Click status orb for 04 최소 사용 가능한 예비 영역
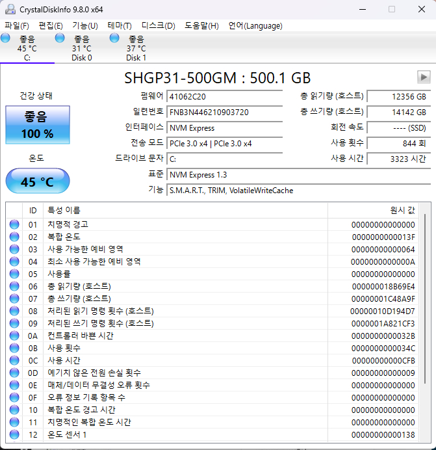This screenshot has width=436, height=450. tap(14, 261)
